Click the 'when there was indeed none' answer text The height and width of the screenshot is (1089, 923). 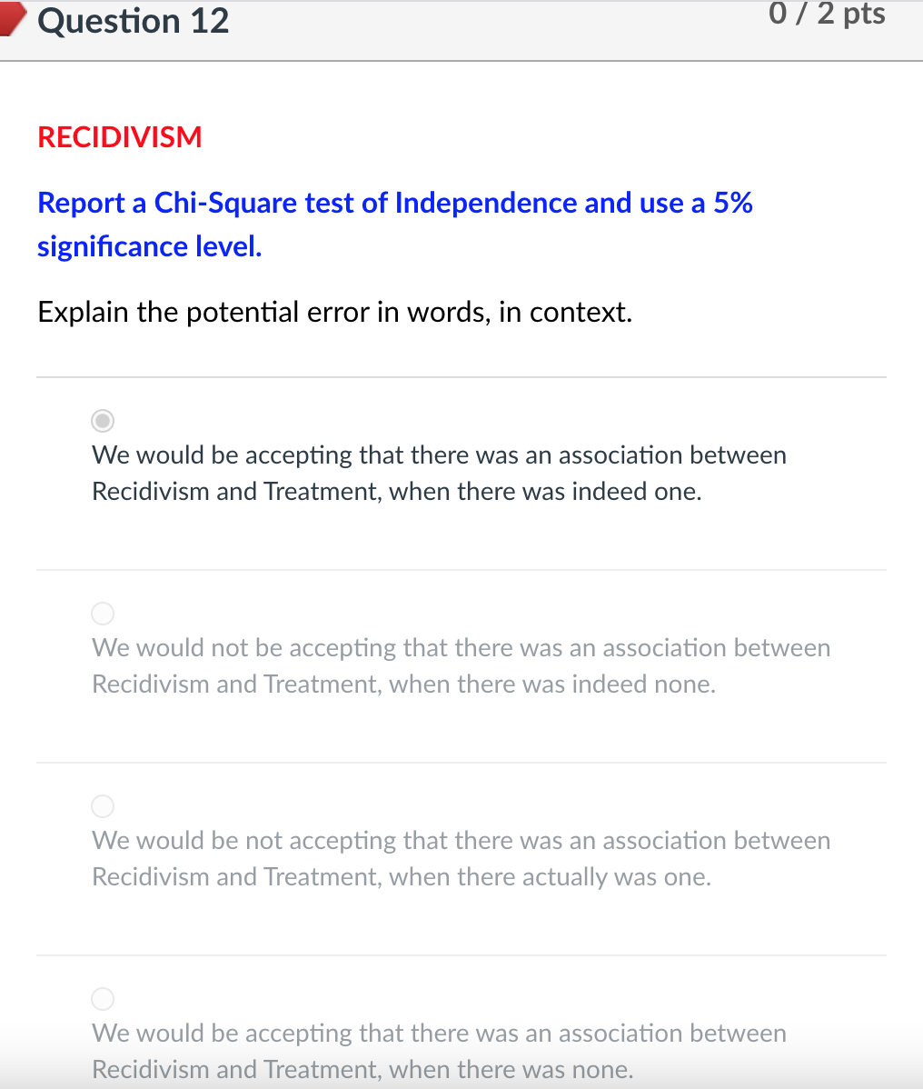coord(461,665)
